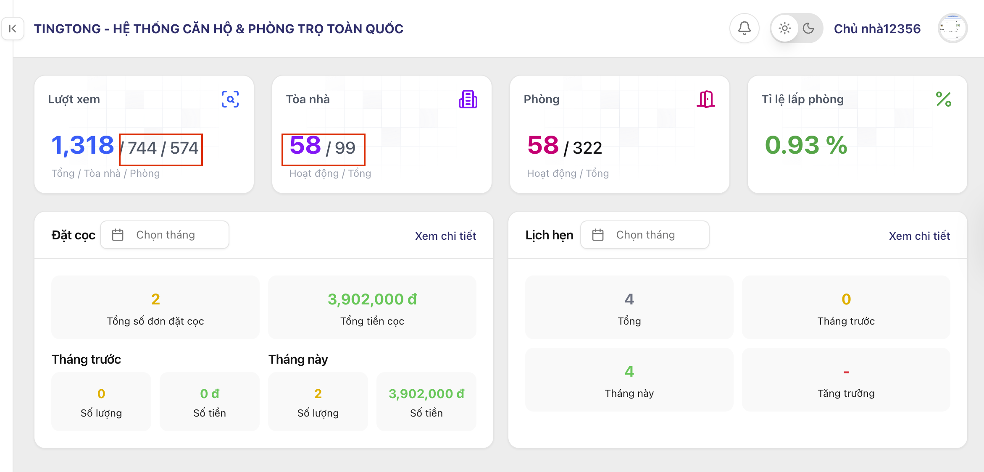This screenshot has width=984, height=472.
Task: Click calendar icon in Đặt cọc picker
Action: 118,235
